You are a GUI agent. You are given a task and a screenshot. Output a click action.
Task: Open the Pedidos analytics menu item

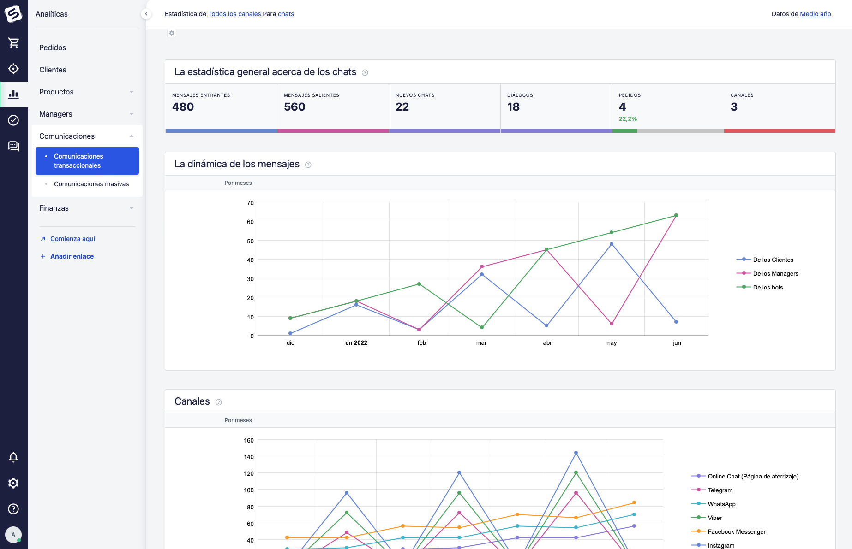pyautogui.click(x=53, y=47)
